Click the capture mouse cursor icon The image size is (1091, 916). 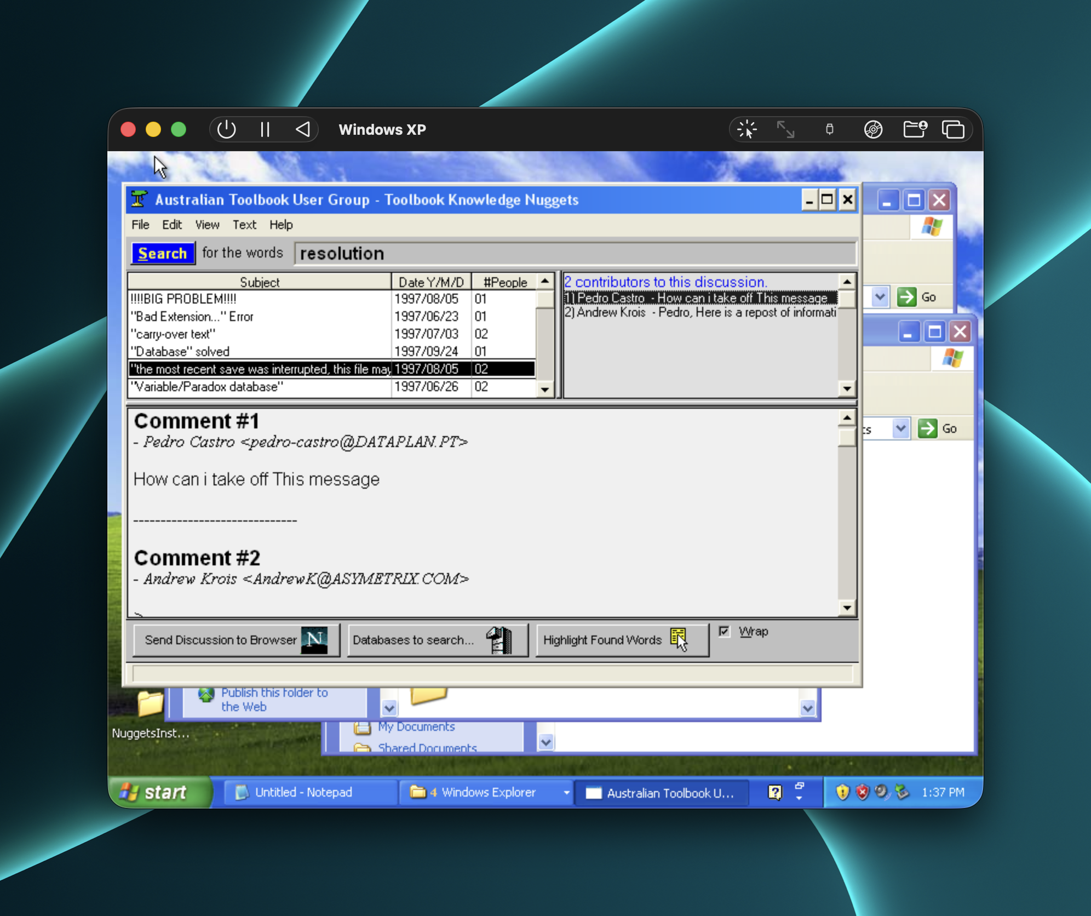point(747,130)
